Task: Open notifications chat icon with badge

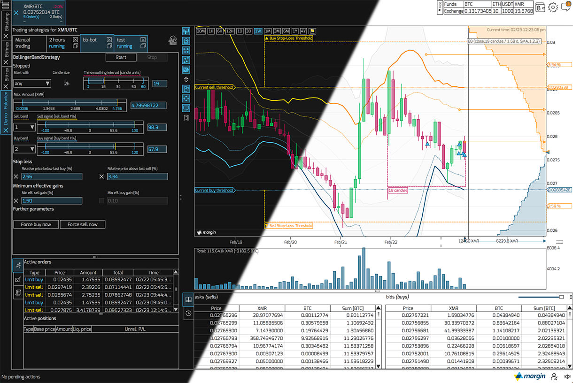Action: 567,7
